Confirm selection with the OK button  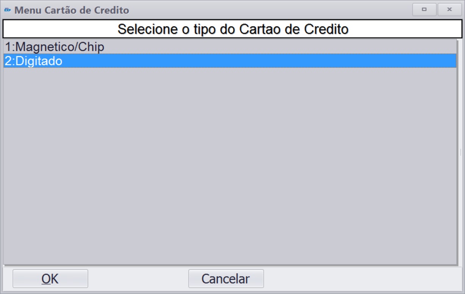50,279
